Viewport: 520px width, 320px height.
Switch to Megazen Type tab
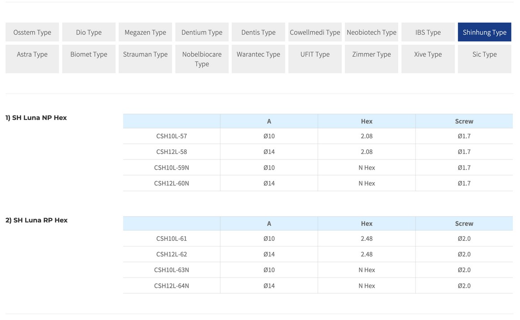tap(145, 32)
